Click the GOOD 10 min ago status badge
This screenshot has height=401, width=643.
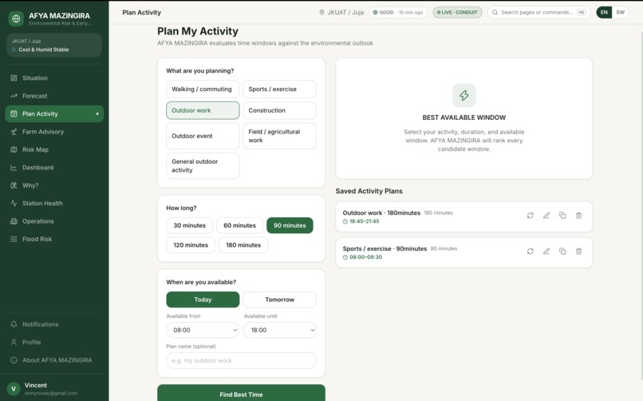click(x=398, y=12)
